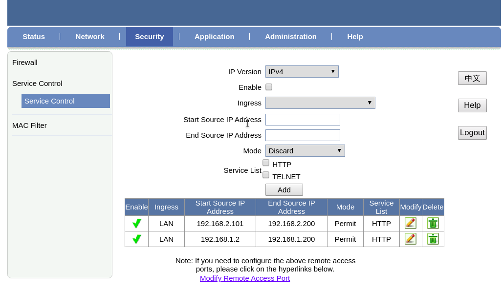
Task: Delete the 192.168.2.101 rule with the trash icon
Action: coord(433,224)
